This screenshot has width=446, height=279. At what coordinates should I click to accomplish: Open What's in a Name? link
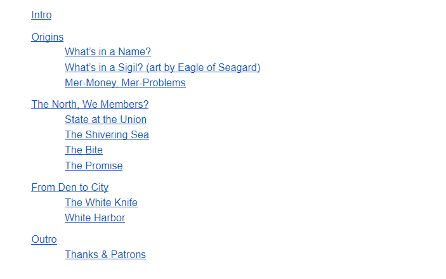pyautogui.click(x=108, y=51)
